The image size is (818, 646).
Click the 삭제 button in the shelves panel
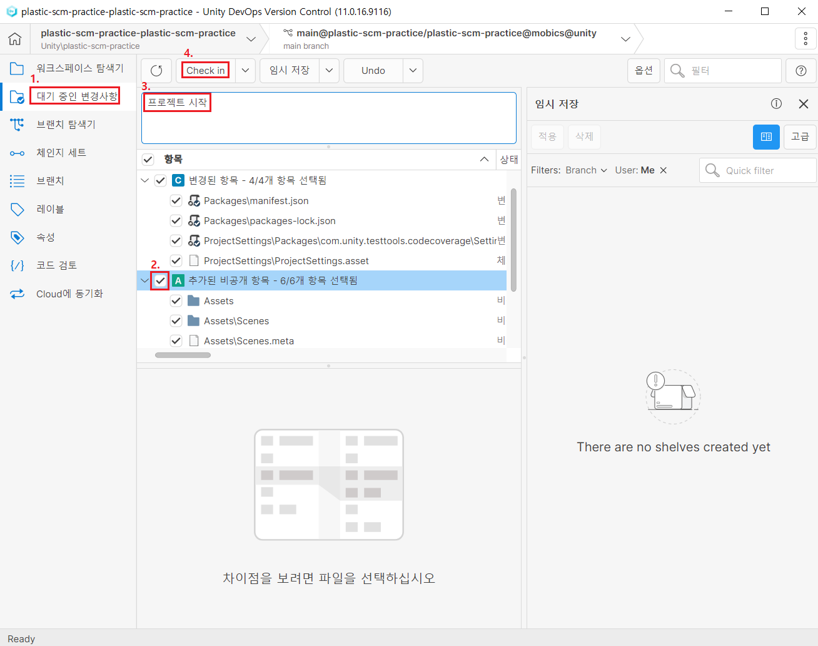(584, 136)
